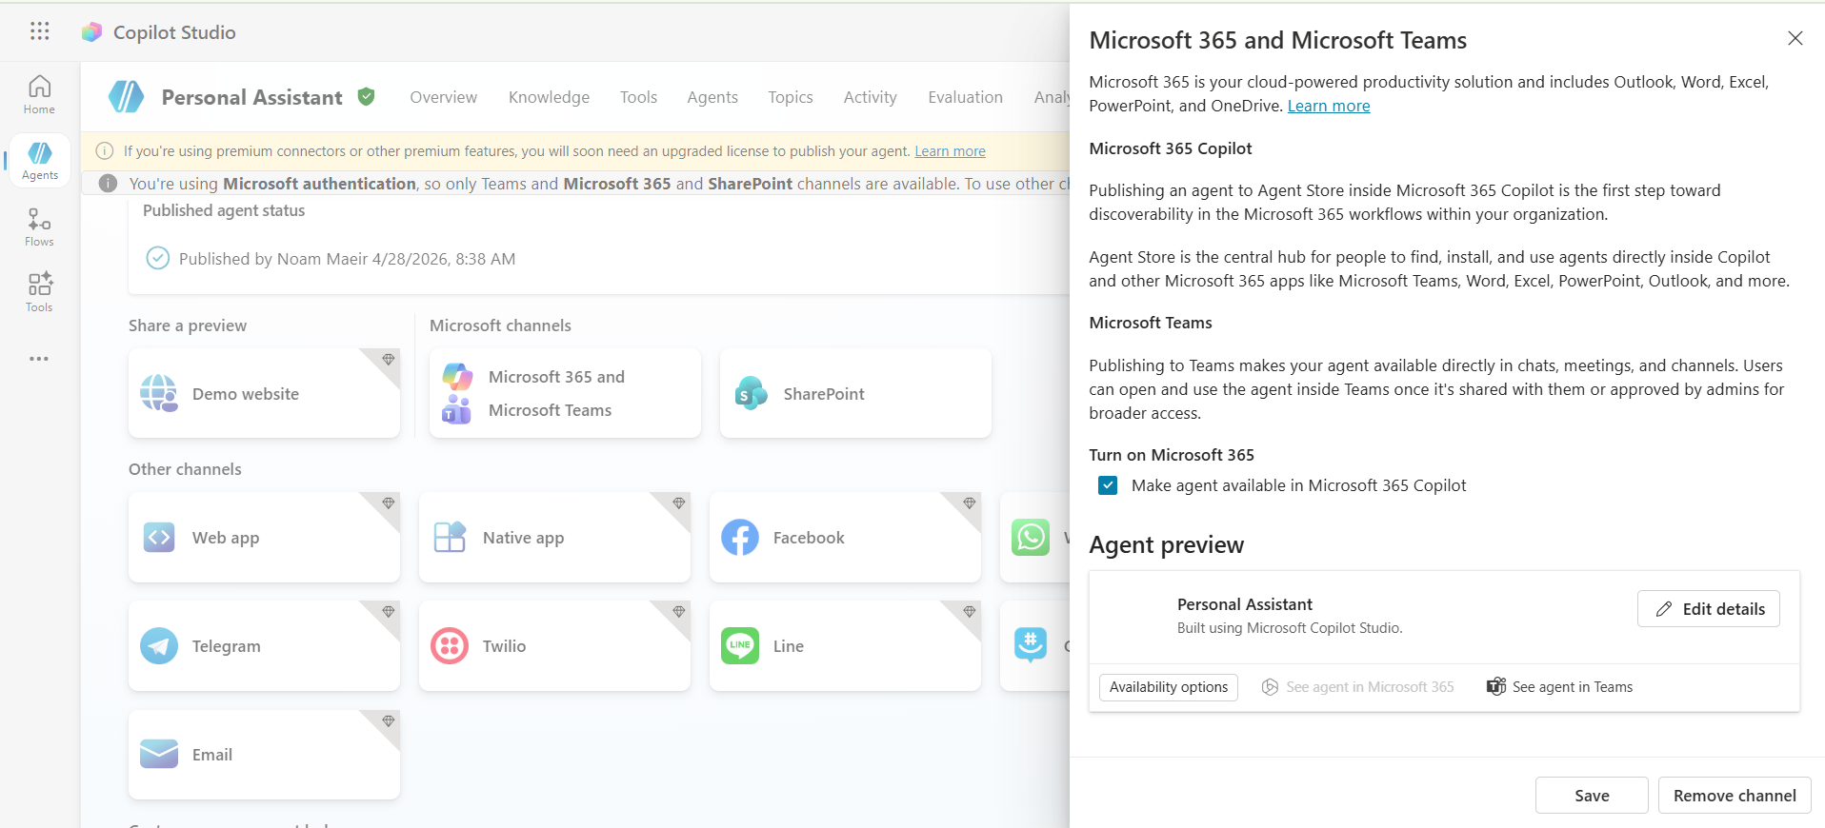Click the Personal Assistant agent icon
The image size is (1825, 828).
click(x=126, y=96)
